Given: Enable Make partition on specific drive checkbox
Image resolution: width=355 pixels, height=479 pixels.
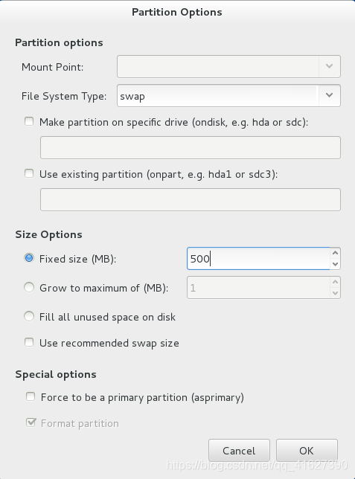Looking at the screenshot, I should click(29, 121).
